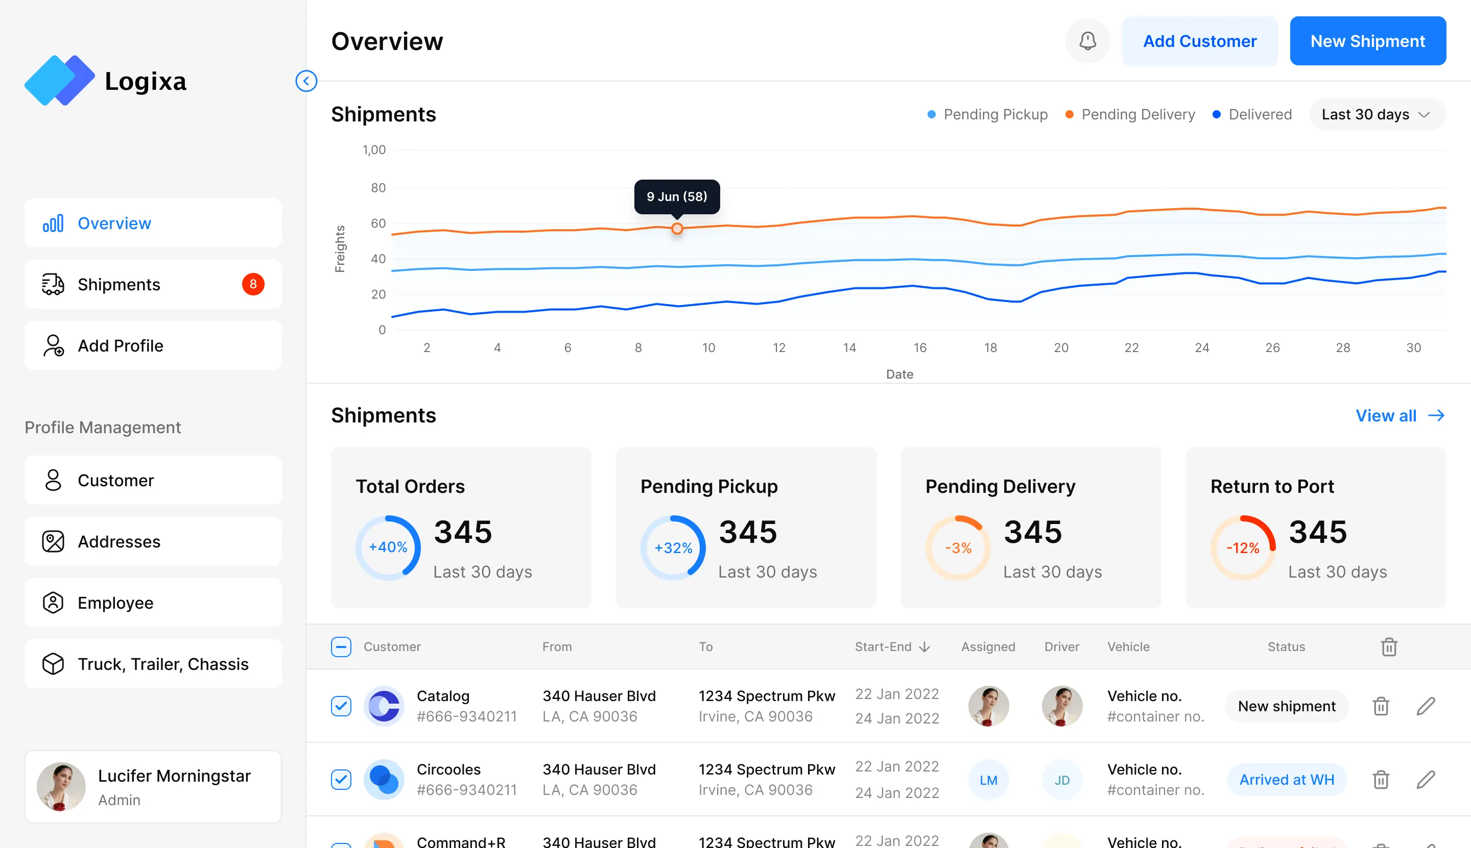Click the View all arrow icon
The height and width of the screenshot is (848, 1471).
[x=1436, y=415]
